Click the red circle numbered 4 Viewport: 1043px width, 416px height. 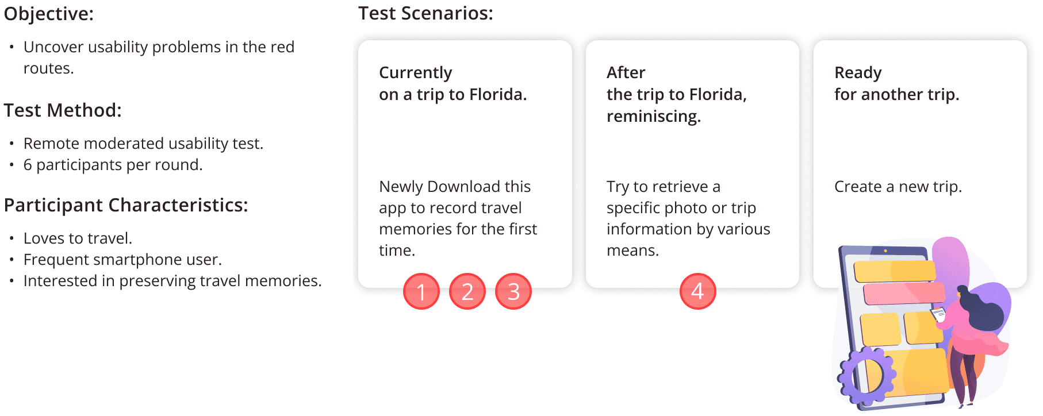pyautogui.click(x=698, y=291)
